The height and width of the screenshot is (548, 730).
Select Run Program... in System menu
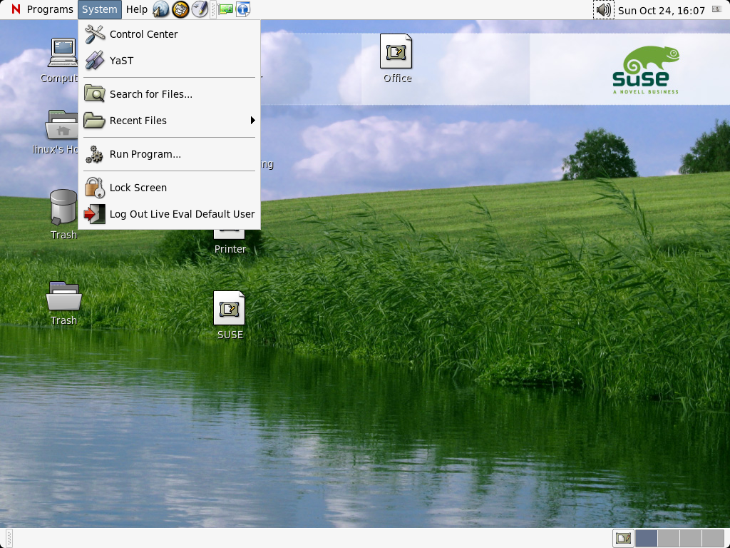[170, 154]
